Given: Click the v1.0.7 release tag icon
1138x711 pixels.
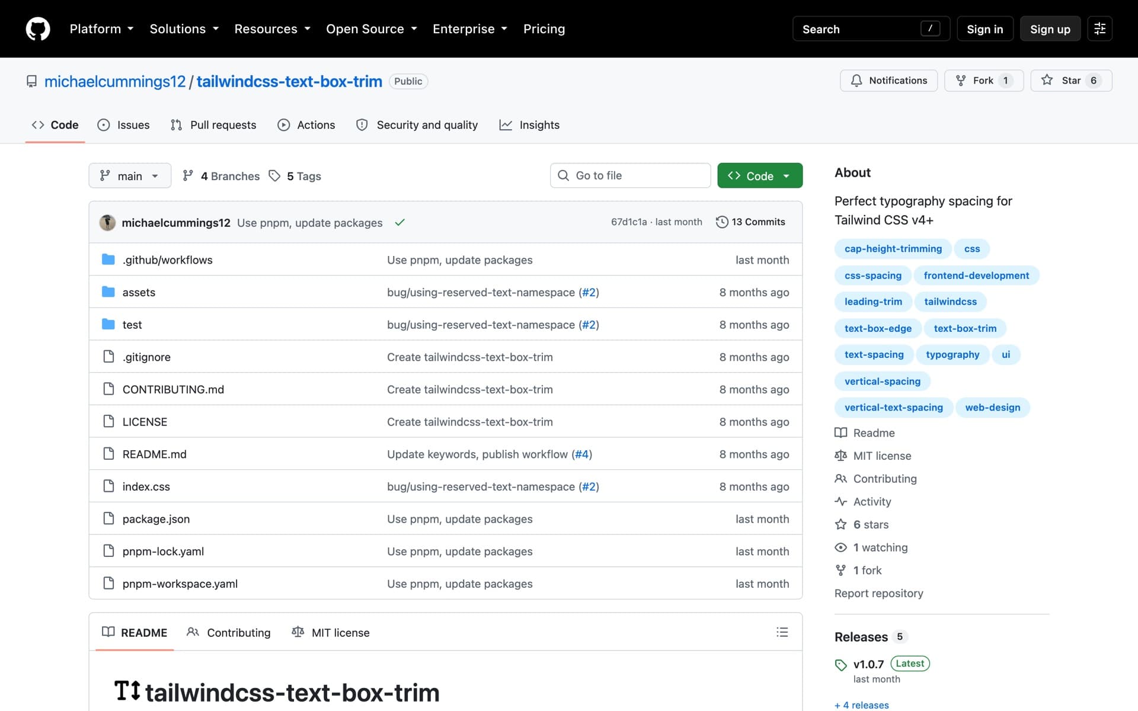Looking at the screenshot, I should pyautogui.click(x=840, y=665).
